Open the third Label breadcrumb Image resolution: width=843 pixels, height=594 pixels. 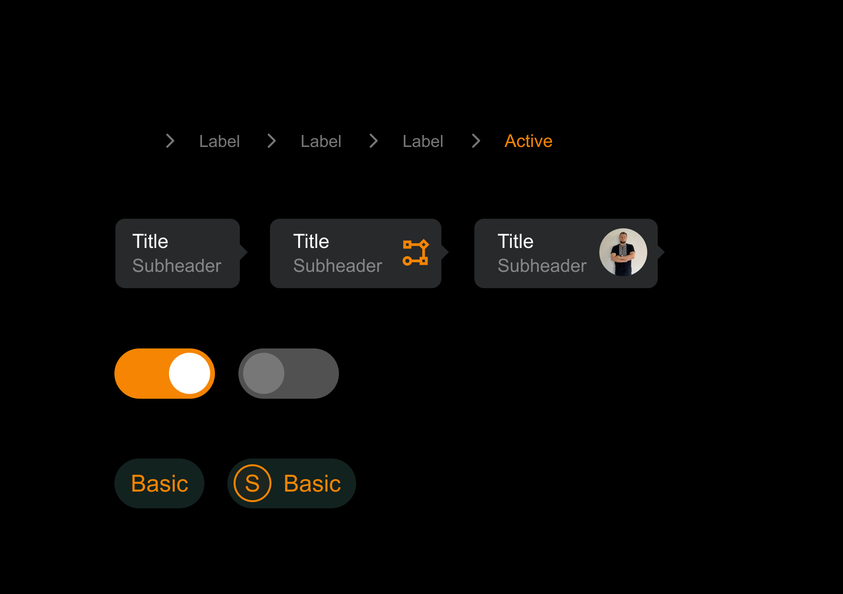coord(423,141)
